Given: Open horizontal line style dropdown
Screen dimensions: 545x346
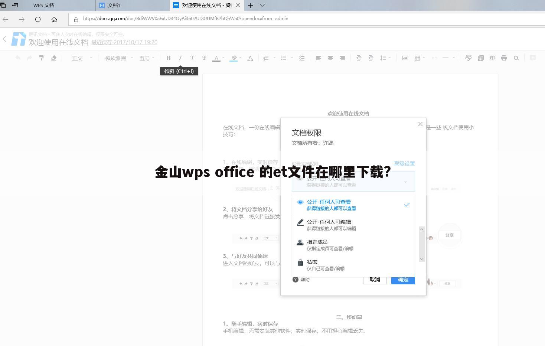Looking at the screenshot, I should 448,58.
